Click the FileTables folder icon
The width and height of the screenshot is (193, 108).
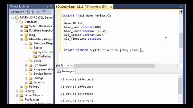tap(35, 56)
